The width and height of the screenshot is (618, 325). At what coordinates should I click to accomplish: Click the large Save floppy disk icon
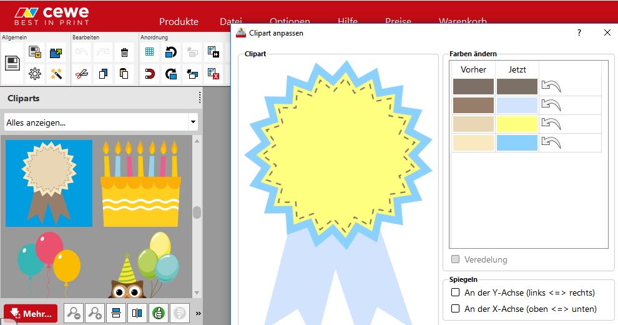[x=13, y=62]
